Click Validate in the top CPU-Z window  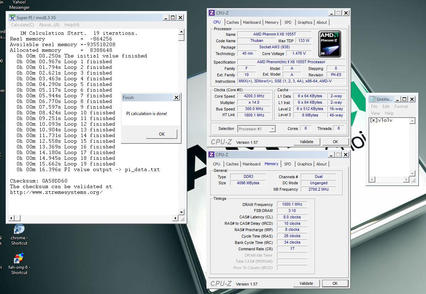click(307, 142)
